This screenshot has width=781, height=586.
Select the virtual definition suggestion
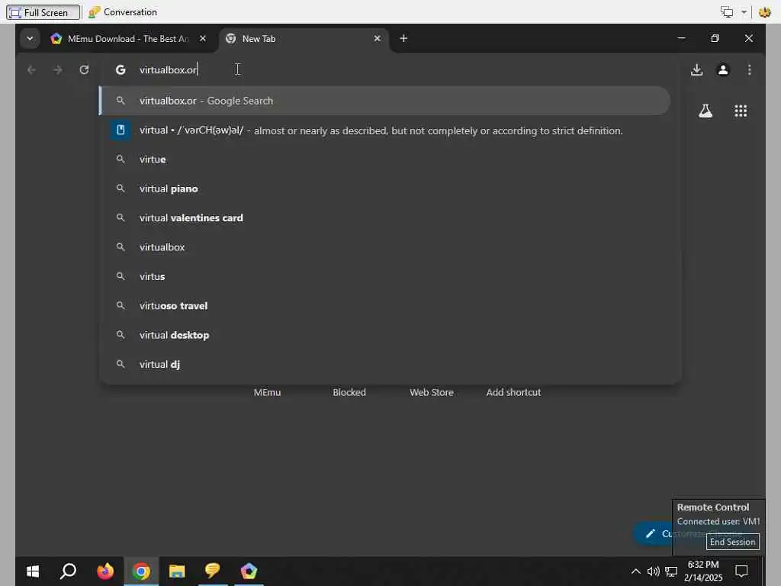(x=384, y=130)
